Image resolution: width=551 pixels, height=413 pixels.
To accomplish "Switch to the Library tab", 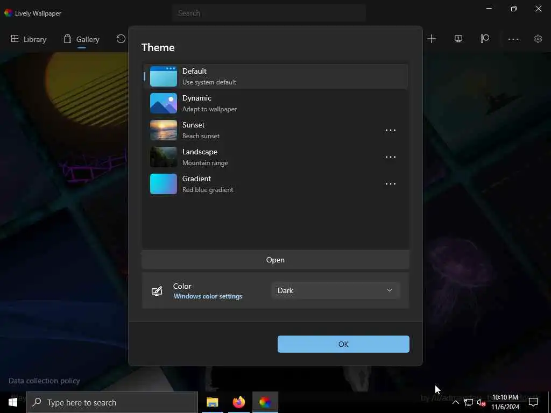I will click(x=29, y=39).
